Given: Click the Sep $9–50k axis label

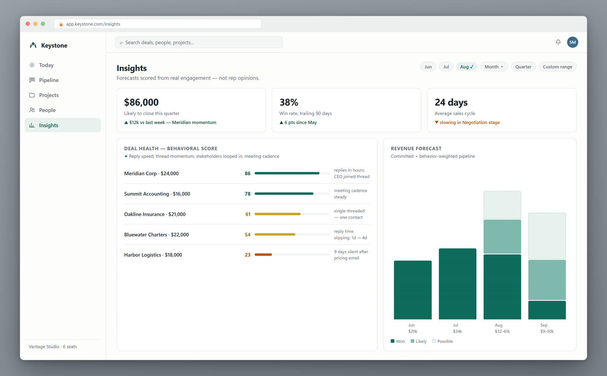Looking at the screenshot, I should point(547,328).
